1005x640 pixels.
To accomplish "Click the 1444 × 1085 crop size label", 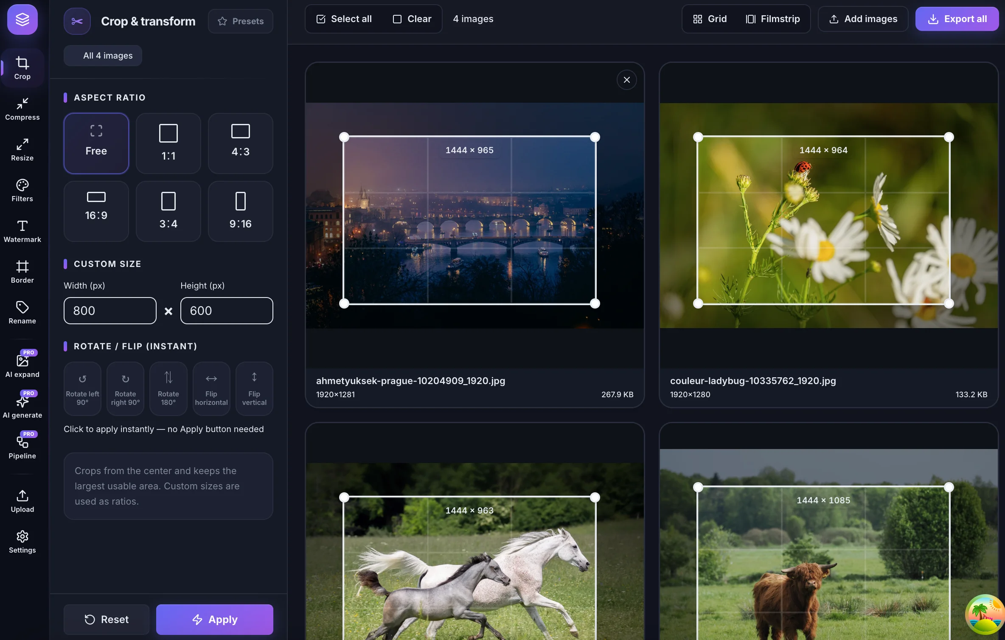I will pyautogui.click(x=823, y=500).
